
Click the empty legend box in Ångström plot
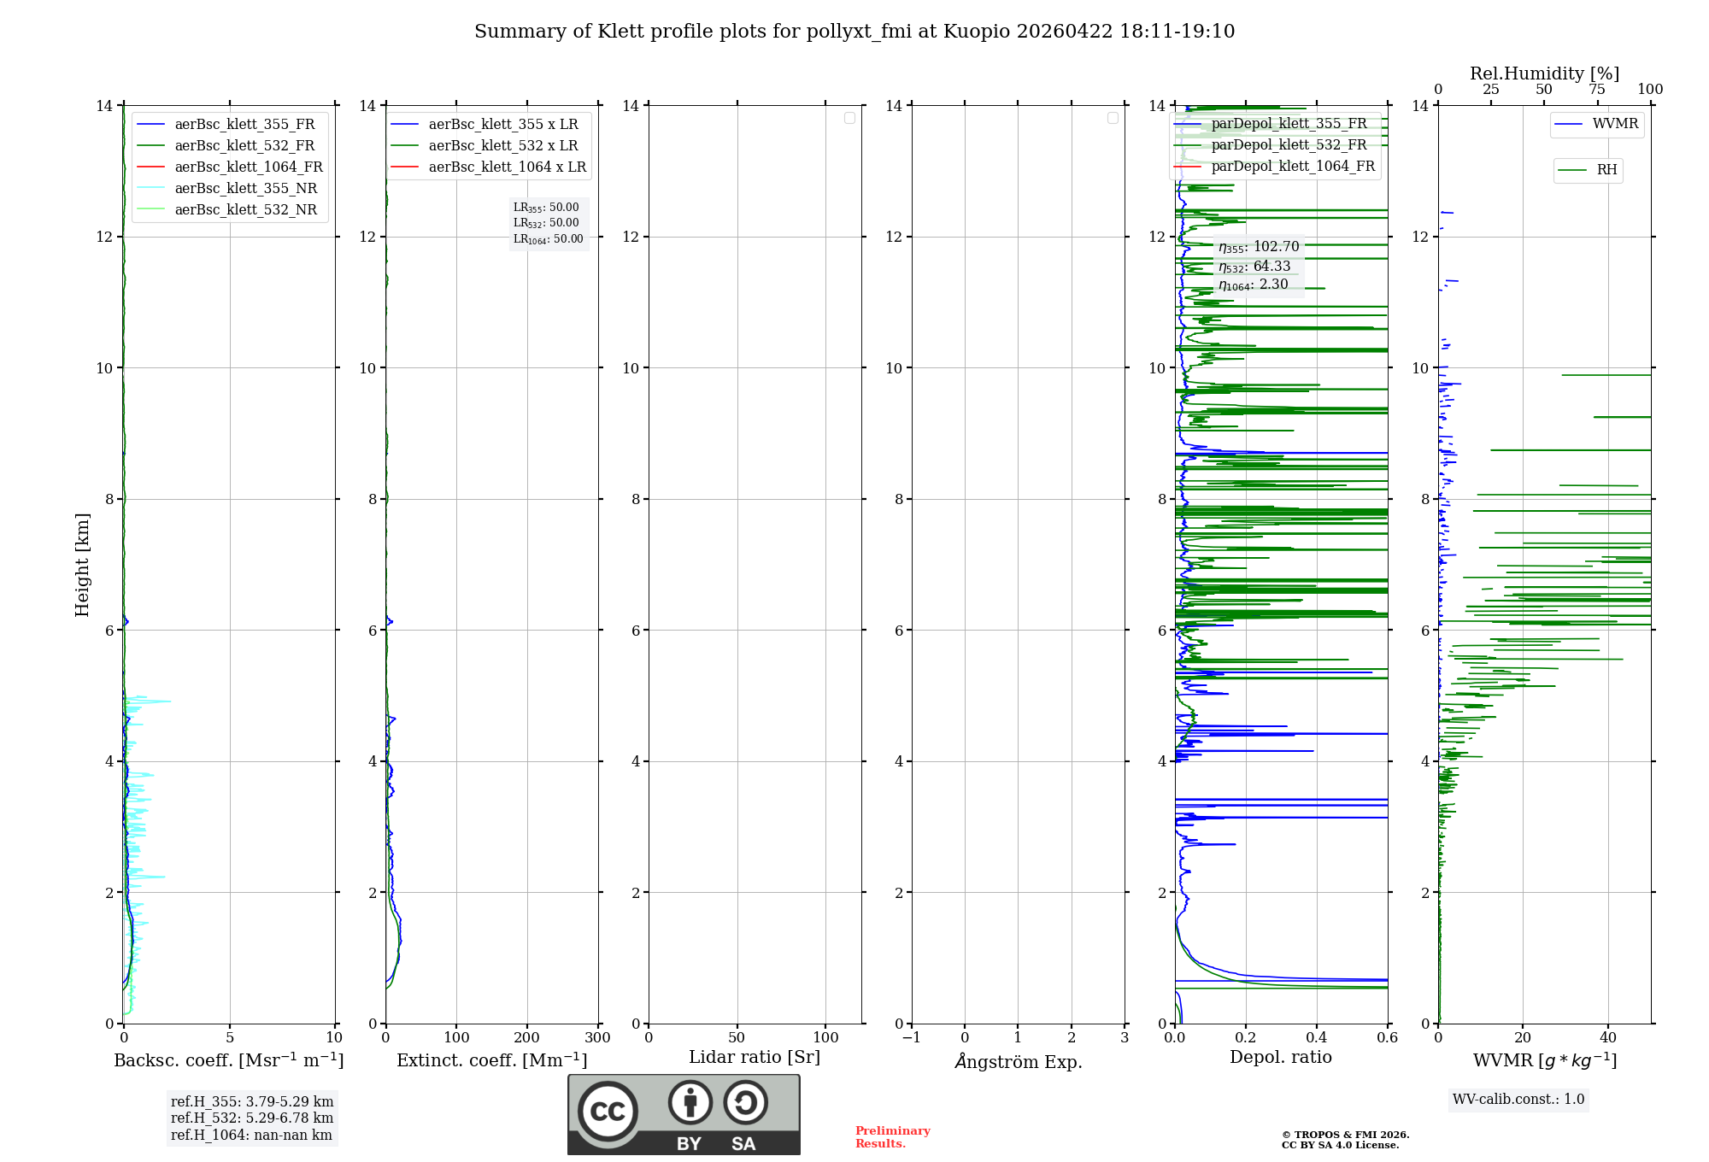pos(1113,118)
